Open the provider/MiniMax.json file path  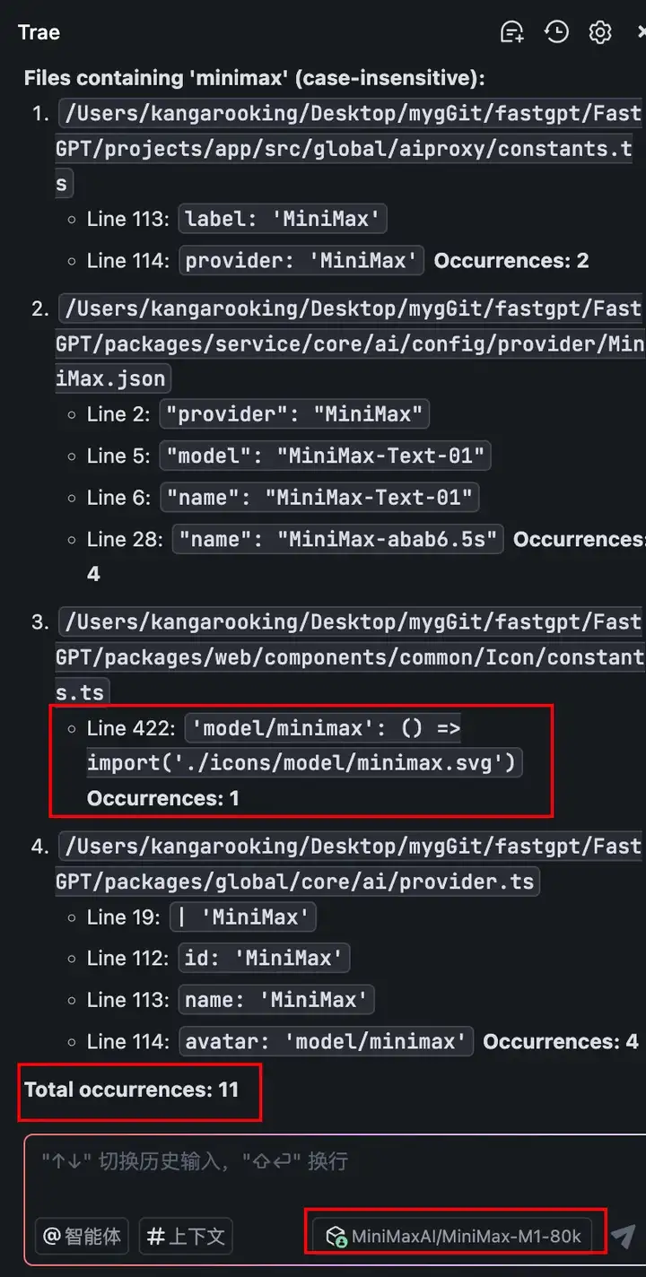pos(349,343)
